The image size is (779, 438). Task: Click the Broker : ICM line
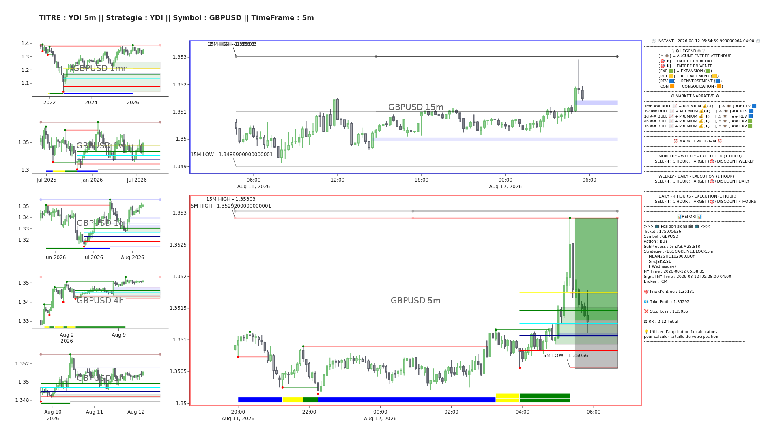point(656,281)
